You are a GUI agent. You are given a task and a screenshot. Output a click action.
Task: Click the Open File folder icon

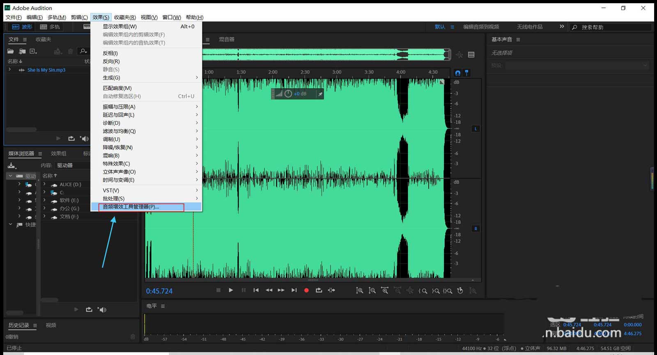tap(11, 51)
